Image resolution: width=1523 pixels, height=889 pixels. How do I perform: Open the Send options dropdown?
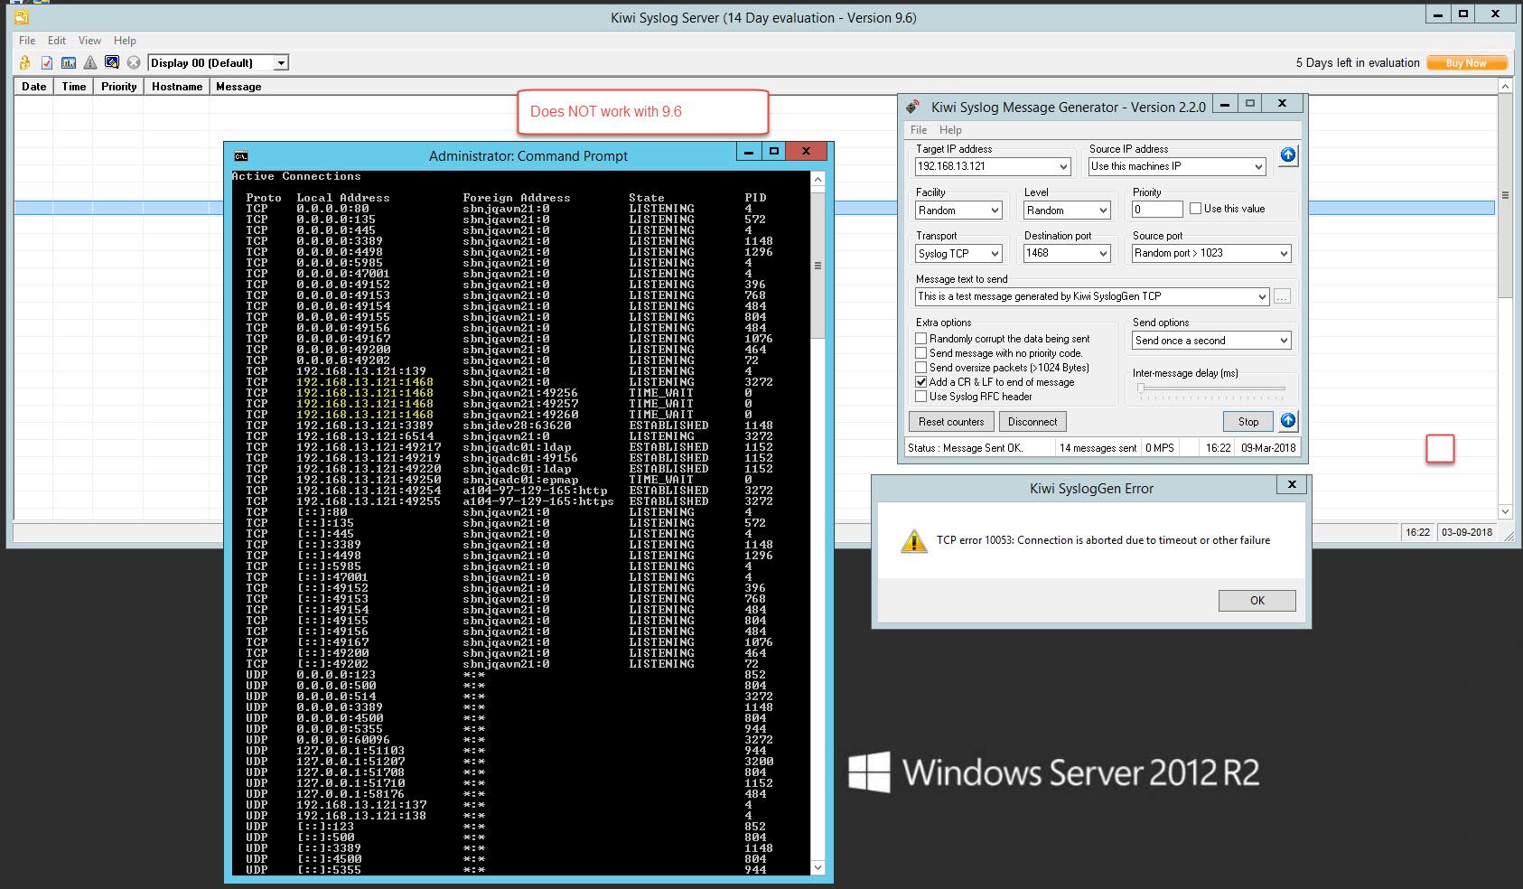click(x=1284, y=341)
